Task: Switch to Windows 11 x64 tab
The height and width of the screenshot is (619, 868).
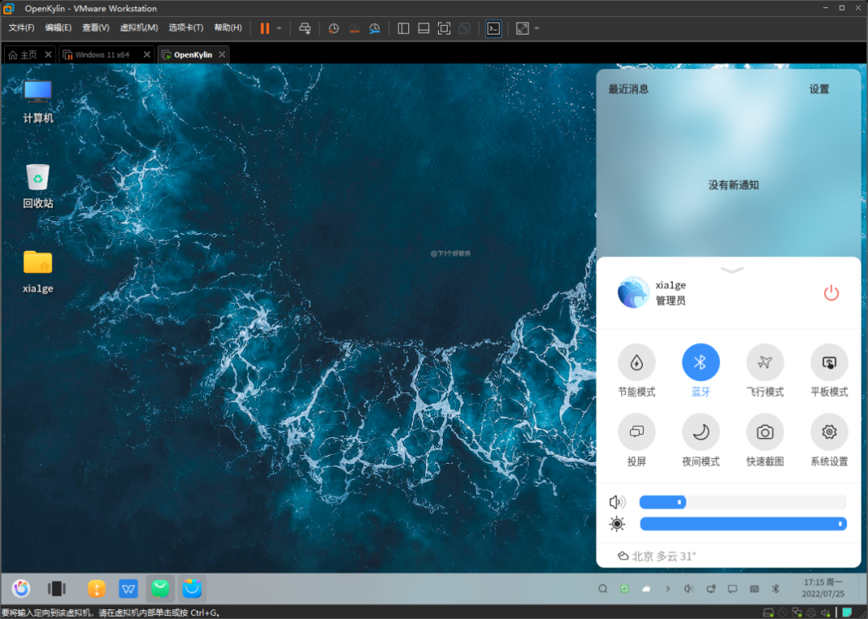Action: (x=102, y=55)
